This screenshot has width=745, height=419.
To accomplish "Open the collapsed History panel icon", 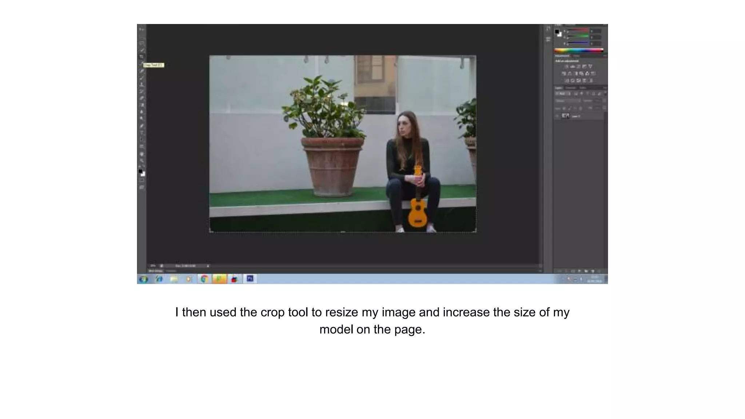I will click(x=548, y=28).
